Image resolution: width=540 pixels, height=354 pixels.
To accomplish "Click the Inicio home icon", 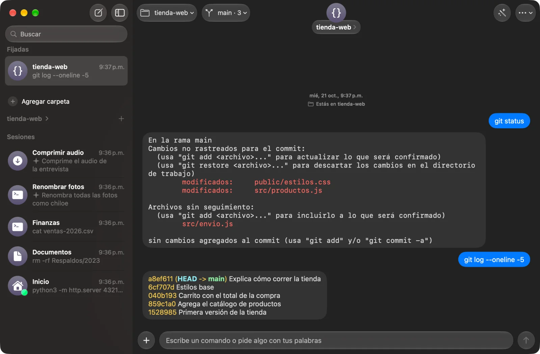I will [18, 286].
